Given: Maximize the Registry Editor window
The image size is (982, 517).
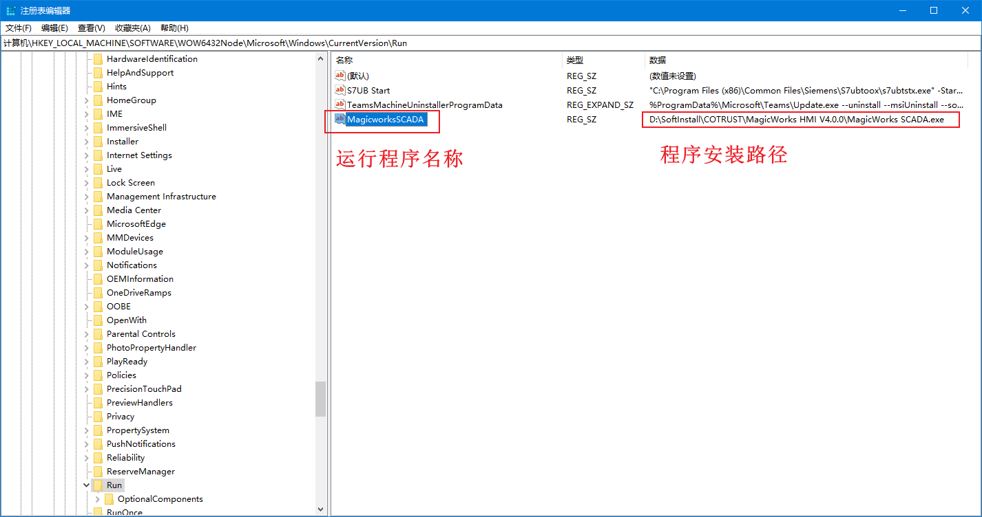Looking at the screenshot, I should [933, 10].
